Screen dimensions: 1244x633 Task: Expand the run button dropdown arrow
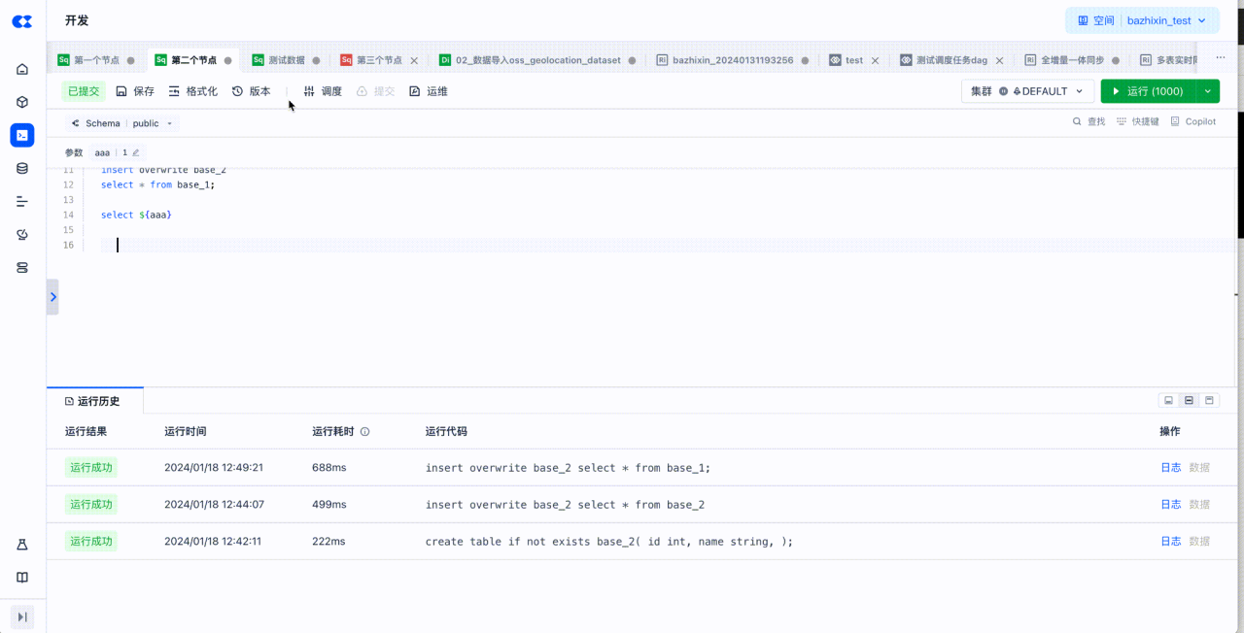1208,91
